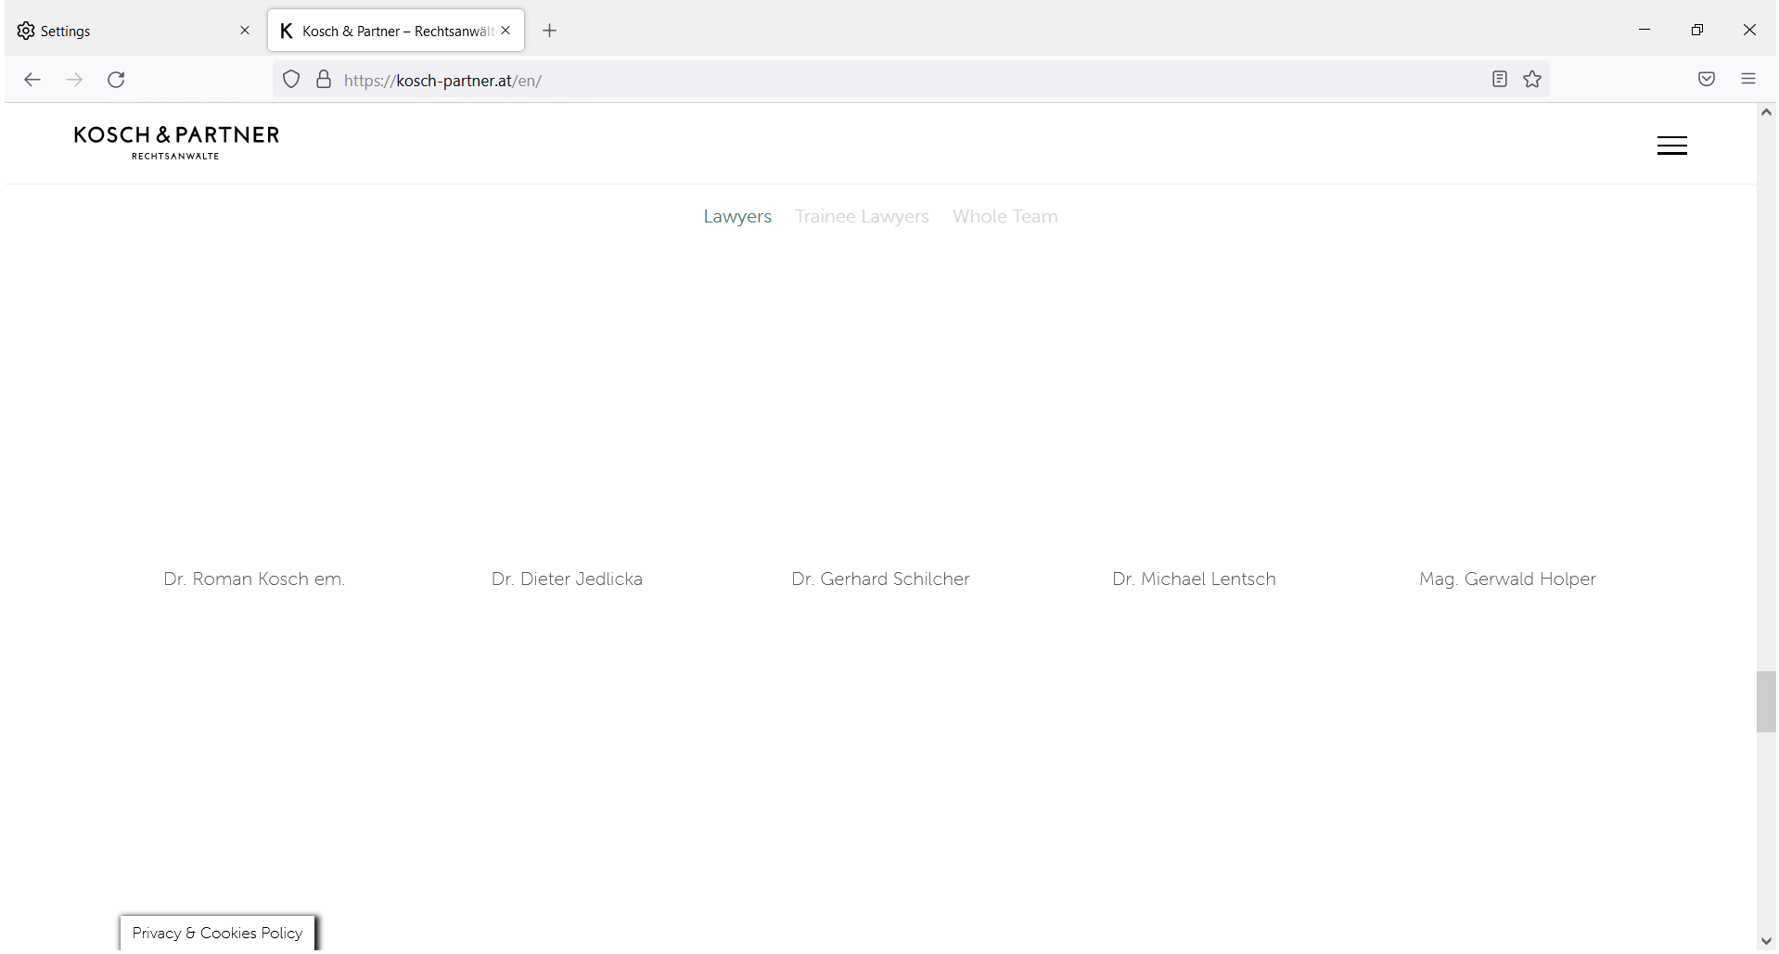
Task: Open reader view for the page
Action: point(1499,79)
